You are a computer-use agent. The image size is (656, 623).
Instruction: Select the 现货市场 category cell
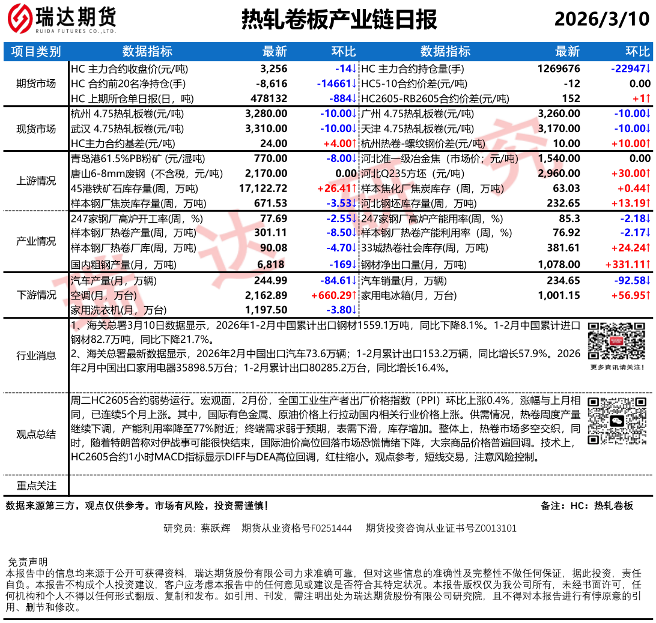[x=36, y=129]
